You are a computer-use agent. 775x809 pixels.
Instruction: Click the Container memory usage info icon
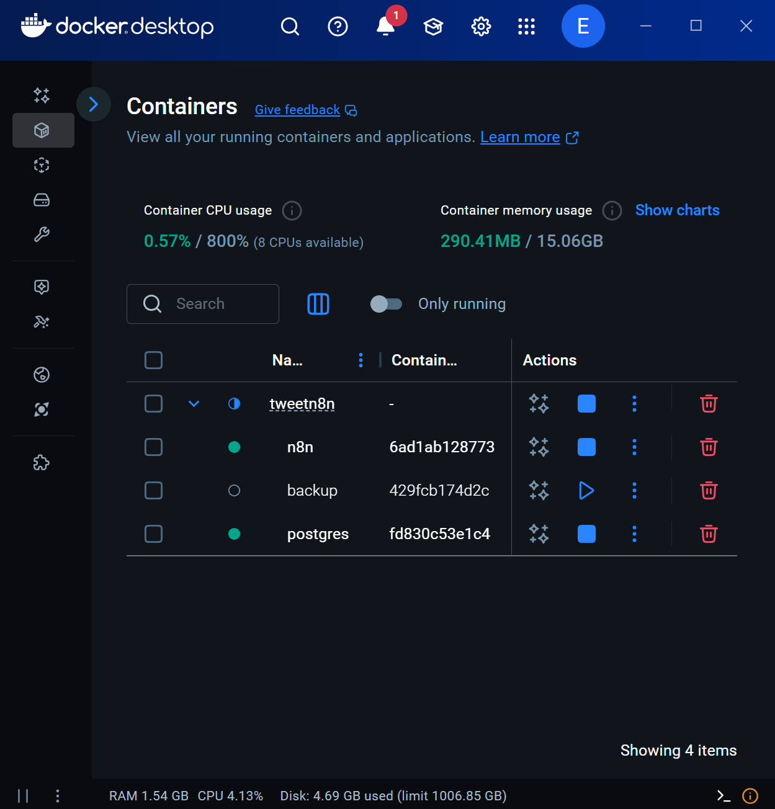612,210
